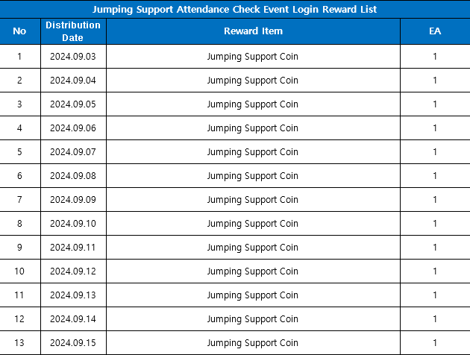The width and height of the screenshot is (470, 355).
Task: Click row number 11 cell
Action: tap(20, 295)
